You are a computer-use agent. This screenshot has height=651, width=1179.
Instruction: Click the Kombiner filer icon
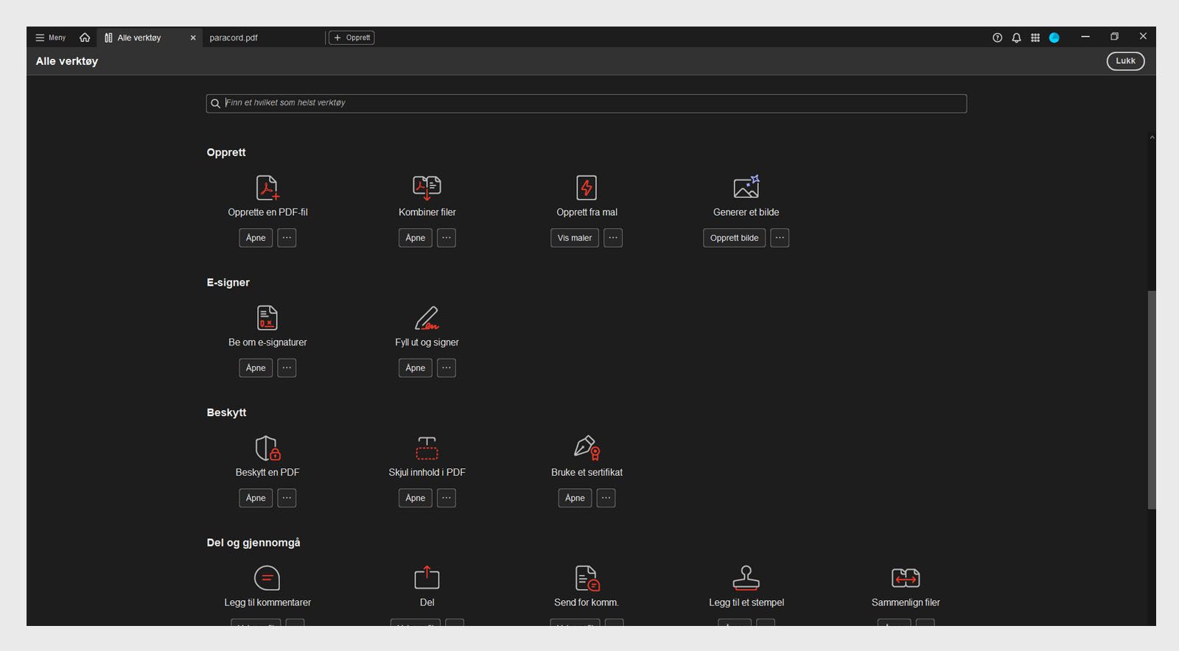click(x=427, y=187)
